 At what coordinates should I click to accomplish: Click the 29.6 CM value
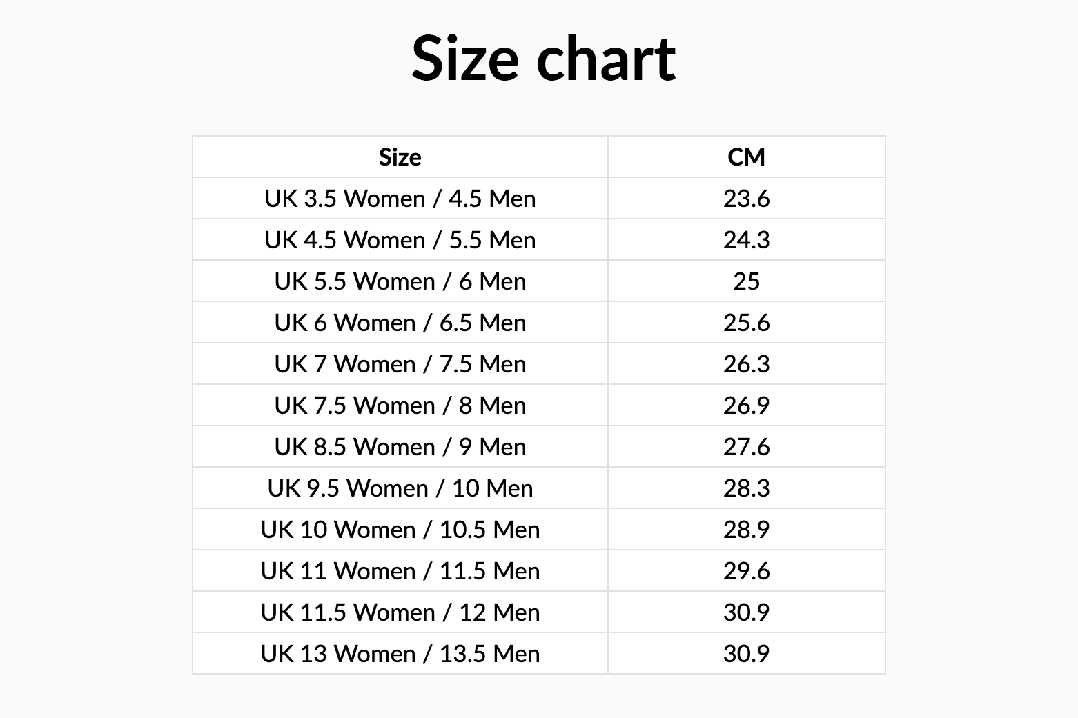point(746,571)
